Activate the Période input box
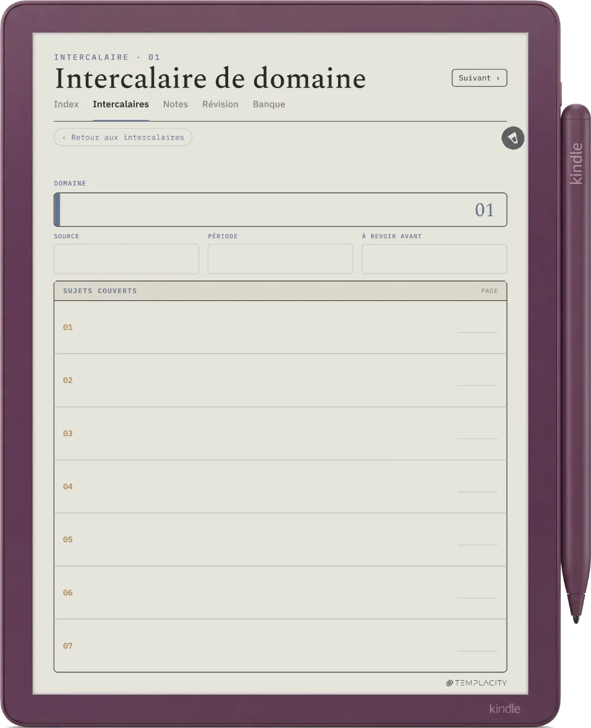Screen dimensions: 591x728 pyautogui.click(x=280, y=259)
